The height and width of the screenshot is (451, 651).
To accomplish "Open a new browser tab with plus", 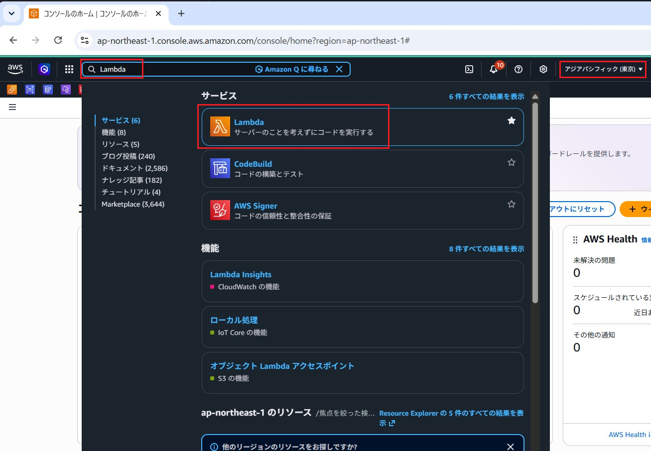I will [181, 13].
